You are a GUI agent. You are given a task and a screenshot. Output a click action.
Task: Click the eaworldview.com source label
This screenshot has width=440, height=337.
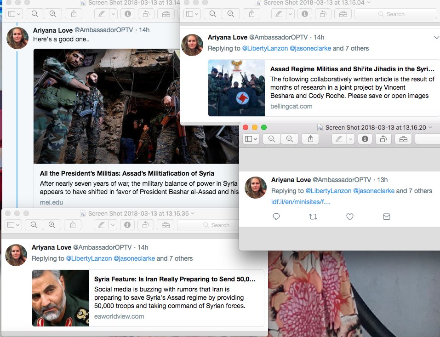click(x=119, y=316)
